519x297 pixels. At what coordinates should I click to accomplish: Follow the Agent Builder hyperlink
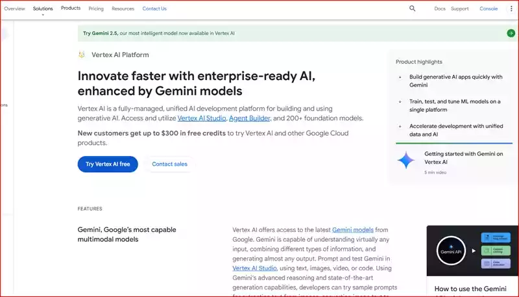point(250,118)
